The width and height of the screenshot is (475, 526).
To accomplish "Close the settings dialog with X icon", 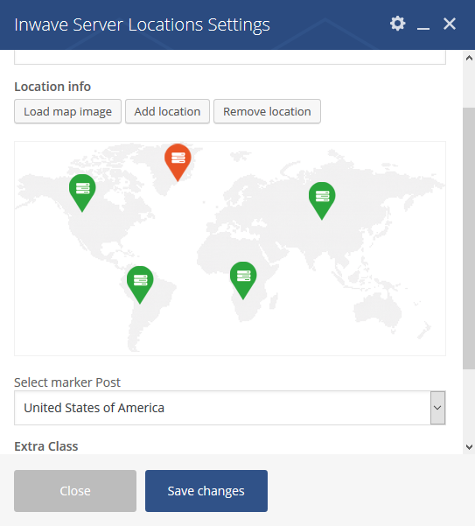I will click(x=449, y=24).
